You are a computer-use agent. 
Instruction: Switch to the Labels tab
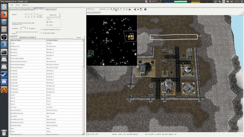(x=53, y=9)
